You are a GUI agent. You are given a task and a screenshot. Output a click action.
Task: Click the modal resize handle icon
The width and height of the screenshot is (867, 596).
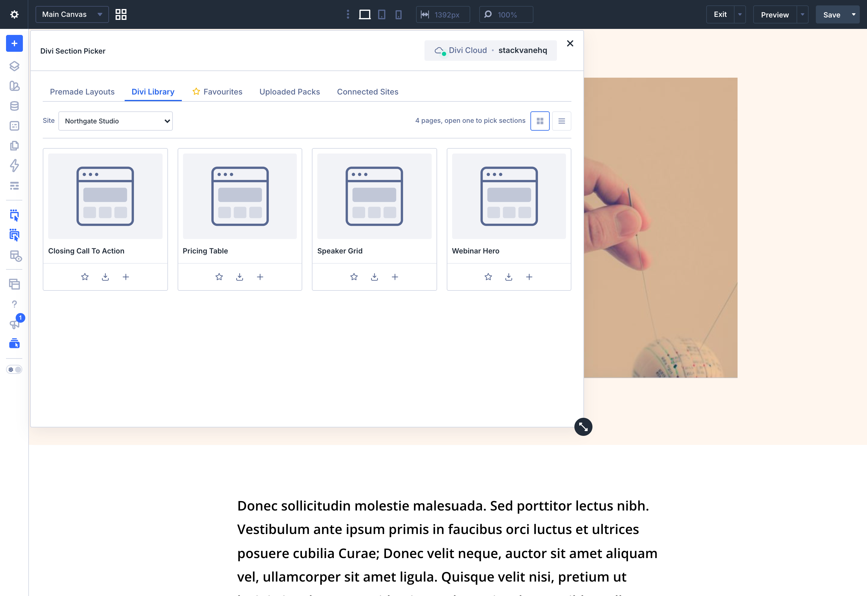[583, 427]
